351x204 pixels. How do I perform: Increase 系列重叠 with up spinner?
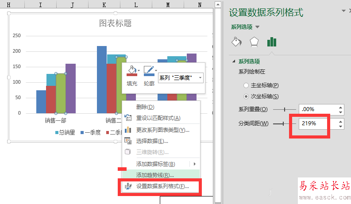[340, 107]
